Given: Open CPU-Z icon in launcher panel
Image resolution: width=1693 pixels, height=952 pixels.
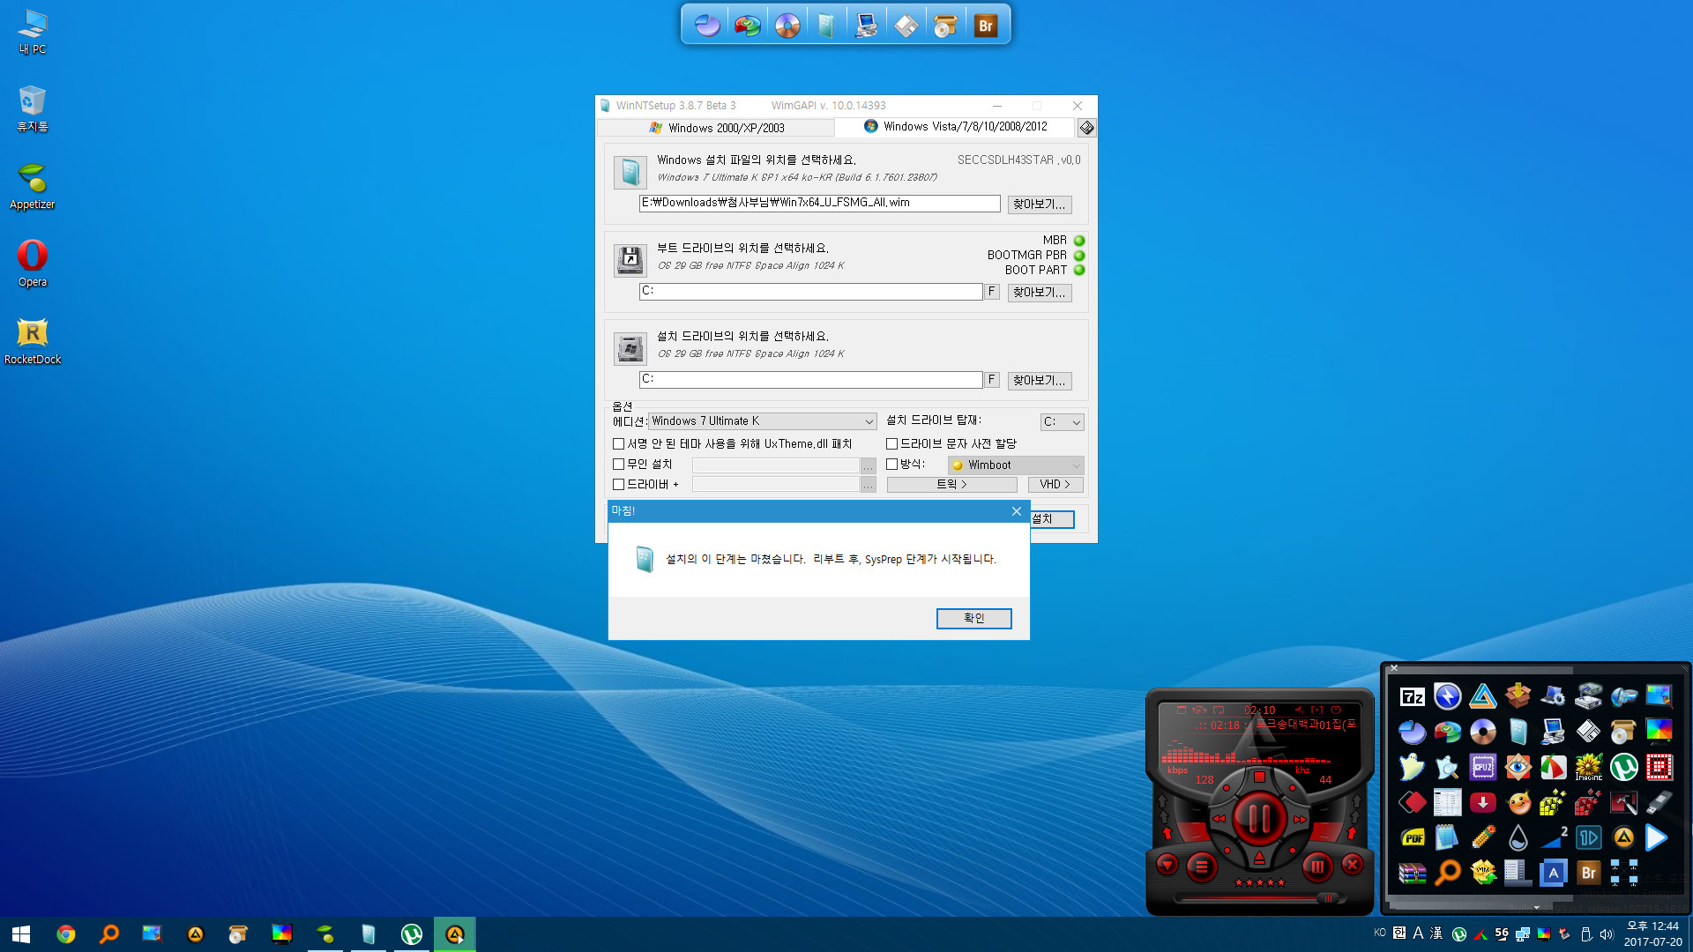Looking at the screenshot, I should click(1482, 767).
